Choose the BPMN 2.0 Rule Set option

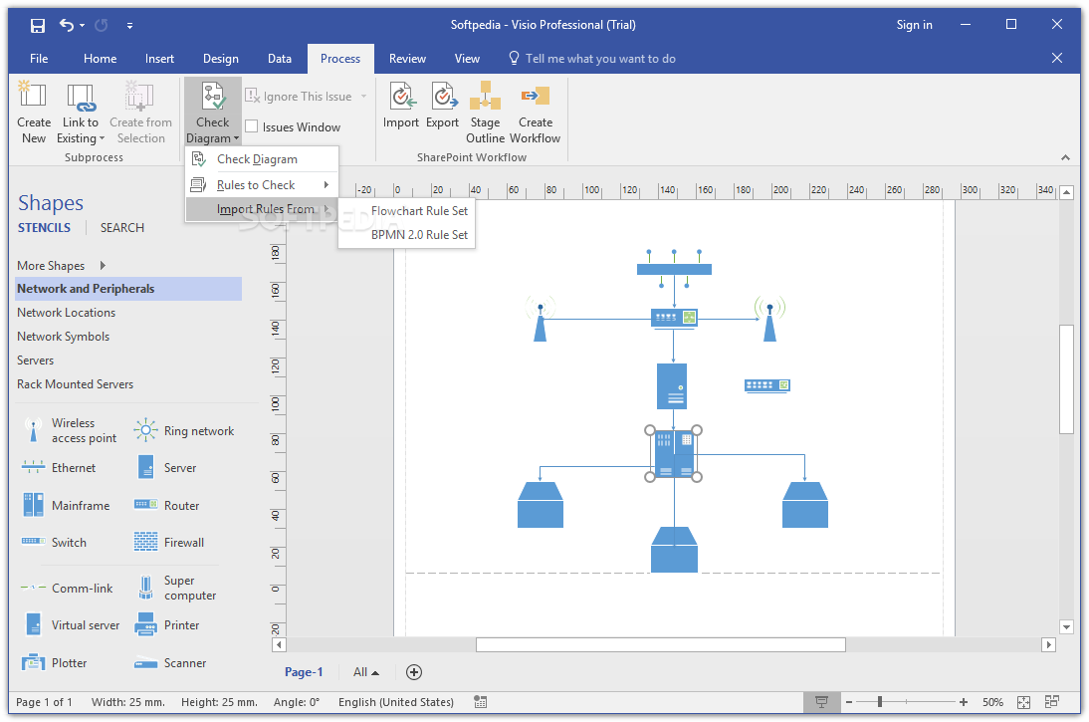407,234
